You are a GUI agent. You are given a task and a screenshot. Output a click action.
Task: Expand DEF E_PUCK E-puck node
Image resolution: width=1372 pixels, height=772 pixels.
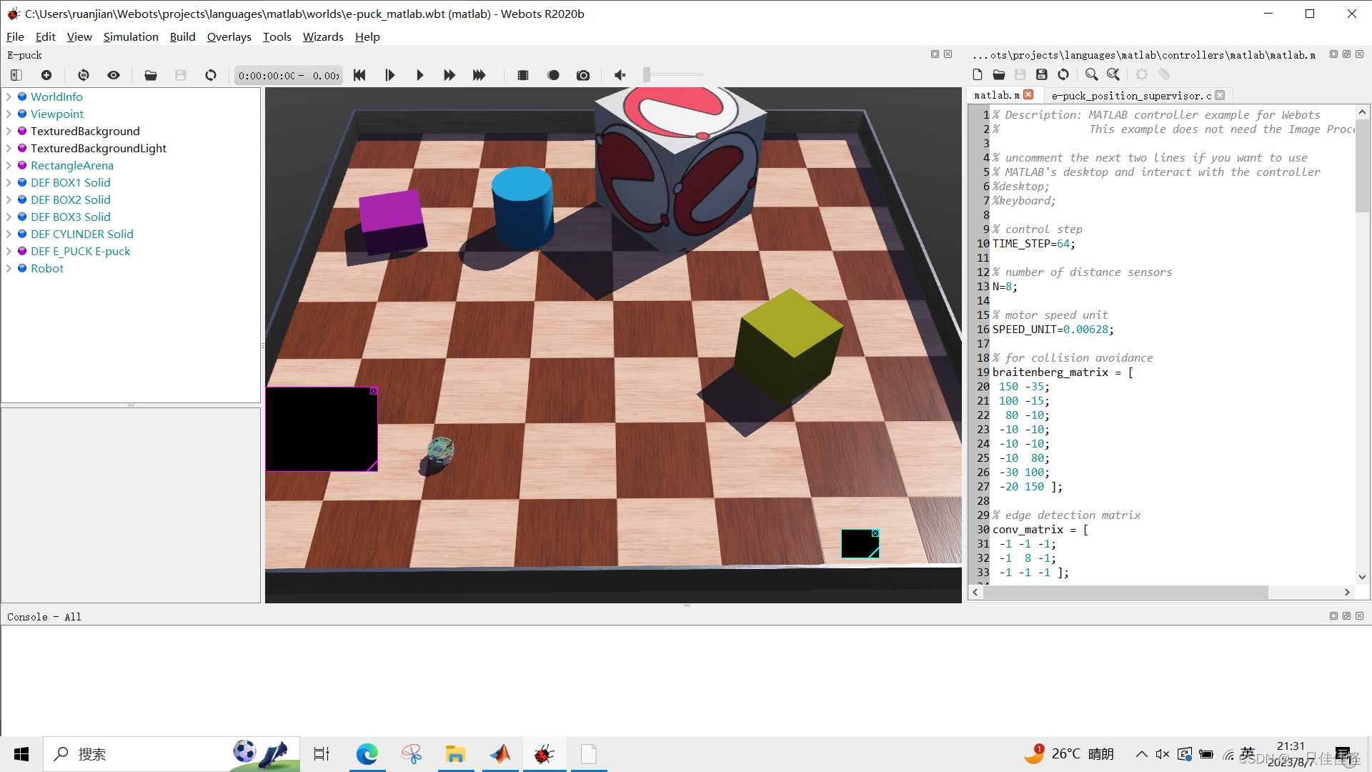click(9, 251)
